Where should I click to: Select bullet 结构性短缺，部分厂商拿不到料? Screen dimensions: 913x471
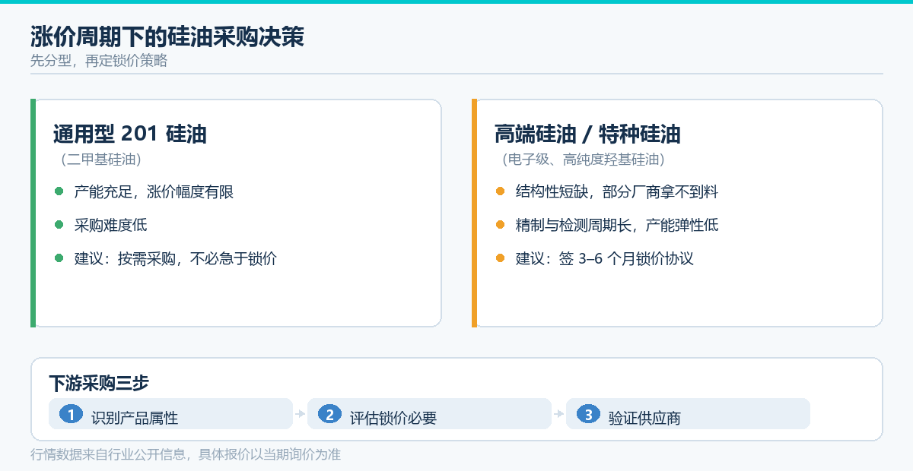pos(617,191)
